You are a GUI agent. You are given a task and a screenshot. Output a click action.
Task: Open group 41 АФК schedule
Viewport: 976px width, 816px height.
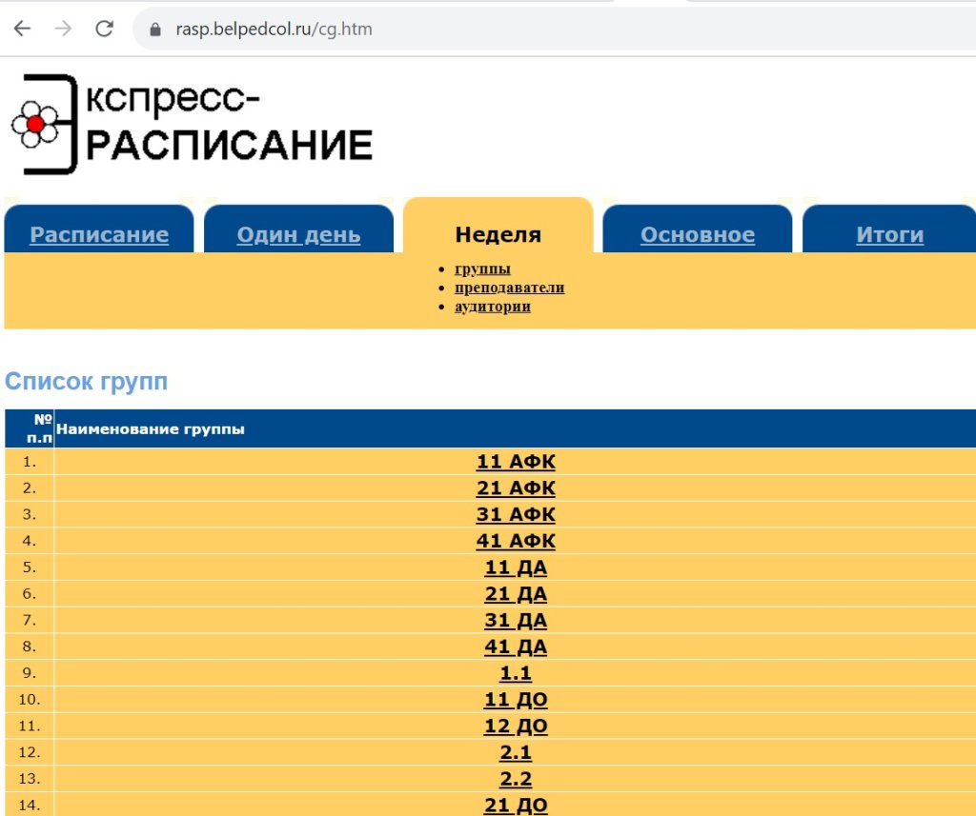click(516, 542)
